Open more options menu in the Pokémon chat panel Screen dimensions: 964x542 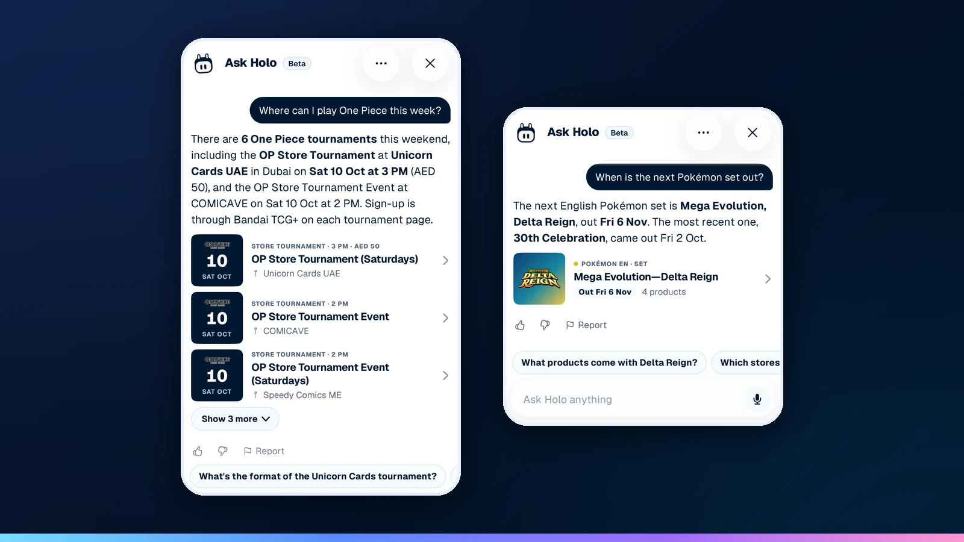[x=703, y=132]
